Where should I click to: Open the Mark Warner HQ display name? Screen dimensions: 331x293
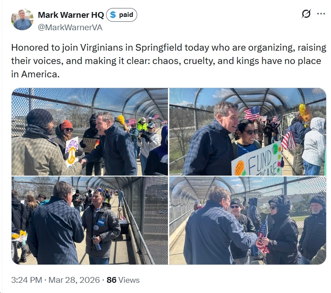click(x=71, y=15)
